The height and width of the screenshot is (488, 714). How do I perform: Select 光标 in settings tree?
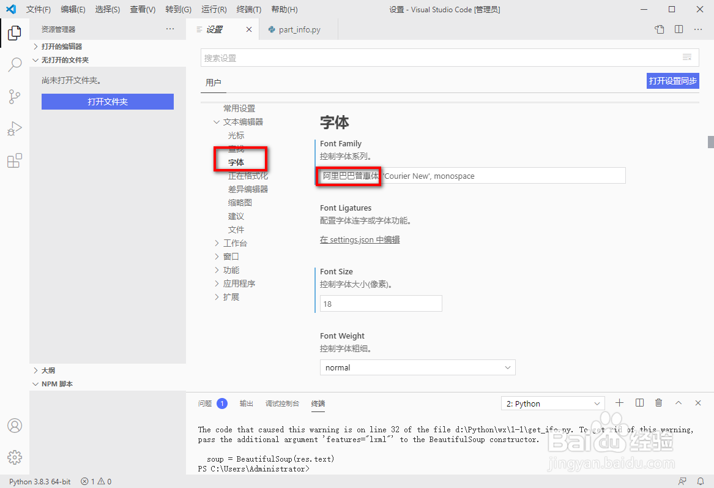coord(236,135)
